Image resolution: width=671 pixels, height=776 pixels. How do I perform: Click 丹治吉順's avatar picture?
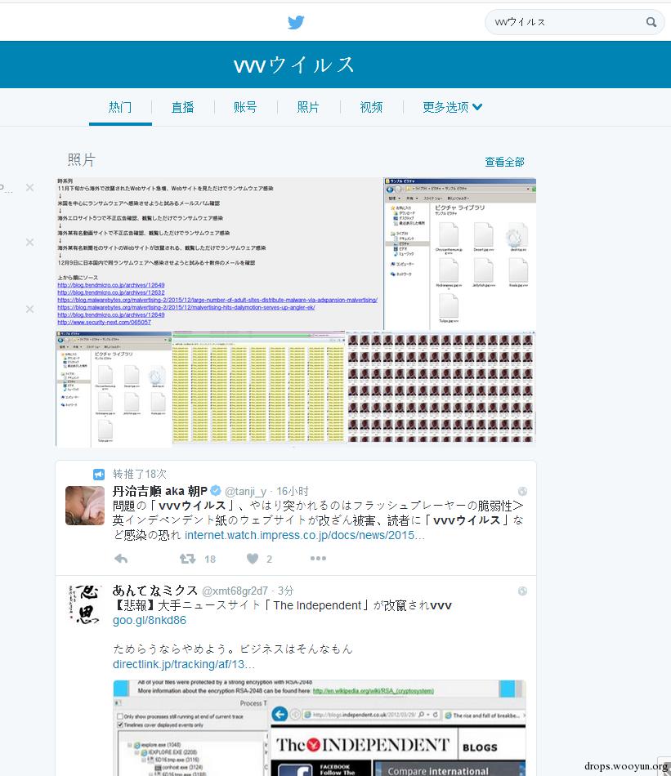pos(85,506)
